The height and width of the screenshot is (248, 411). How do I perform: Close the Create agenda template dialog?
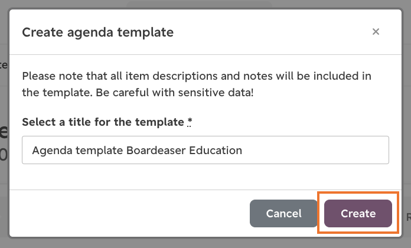(376, 32)
